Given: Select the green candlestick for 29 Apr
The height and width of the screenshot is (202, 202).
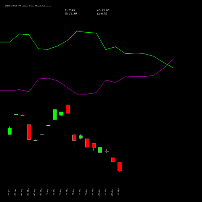Looking at the screenshot, I should click(10, 131).
